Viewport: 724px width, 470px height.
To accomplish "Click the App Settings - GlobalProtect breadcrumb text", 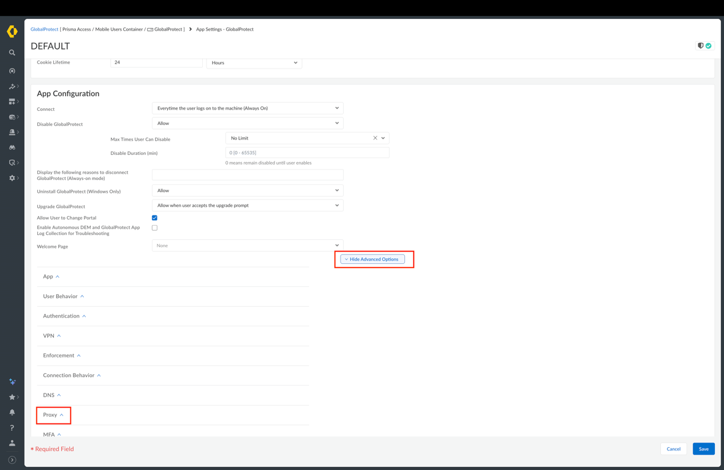I will point(225,29).
